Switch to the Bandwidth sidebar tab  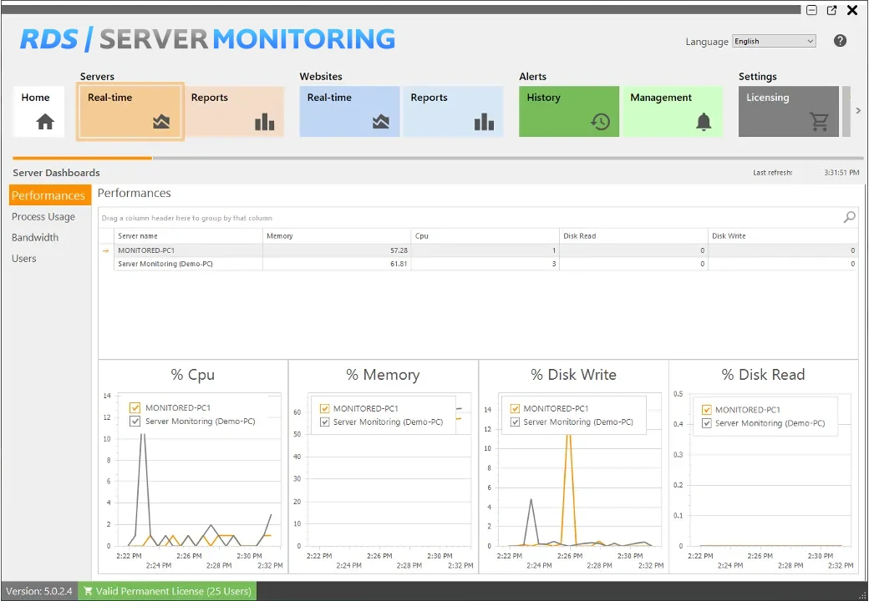pyautogui.click(x=35, y=237)
